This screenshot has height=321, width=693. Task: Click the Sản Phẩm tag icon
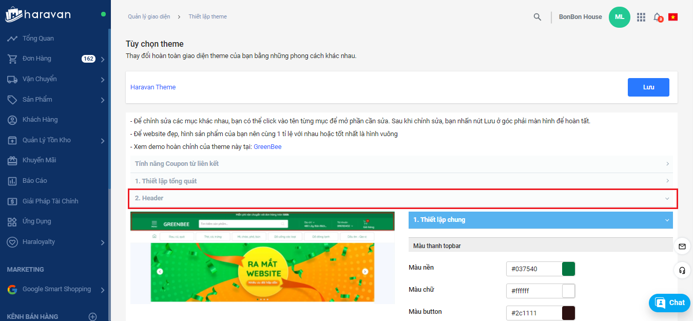12,100
